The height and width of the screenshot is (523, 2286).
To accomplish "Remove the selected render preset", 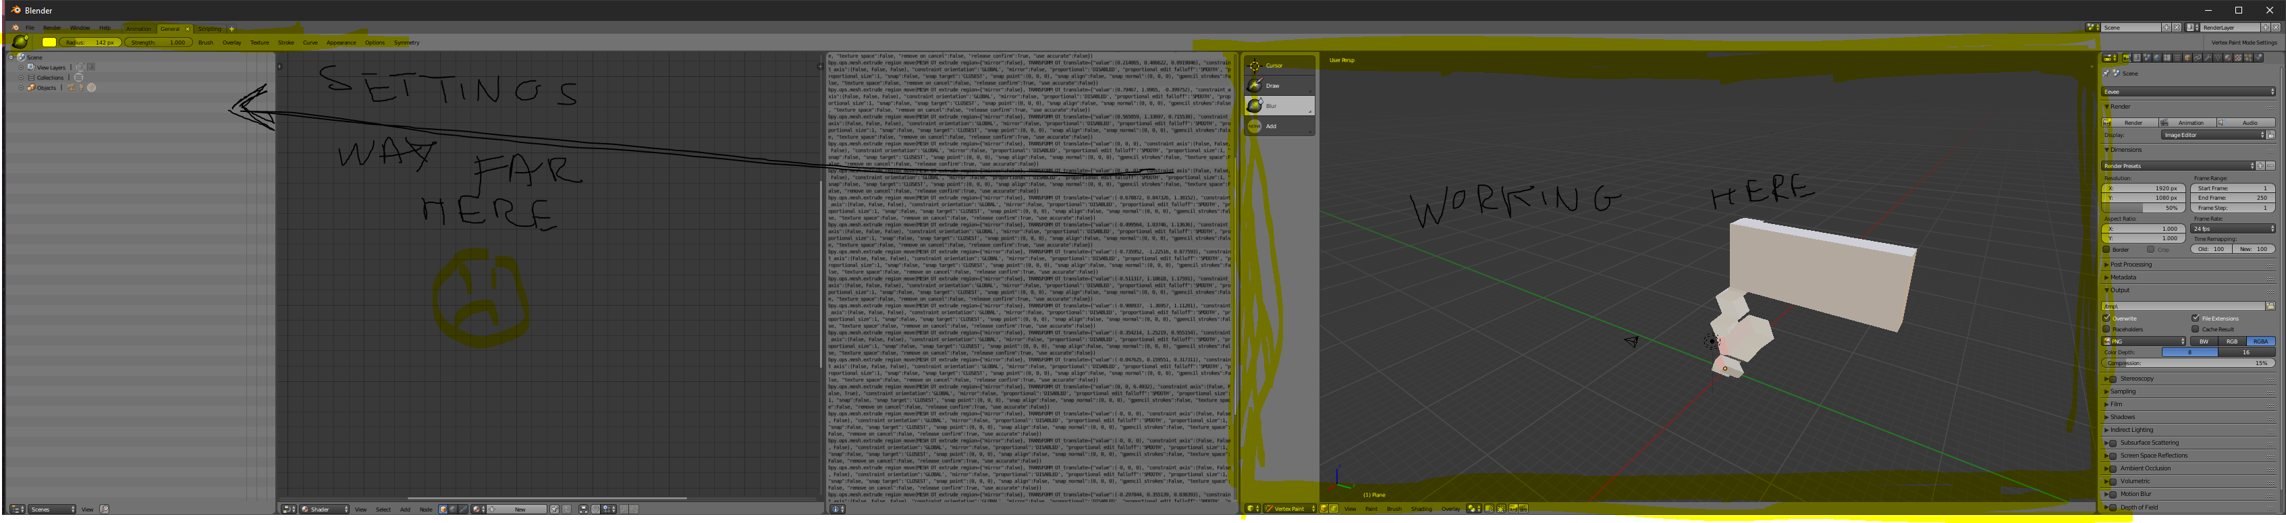I will point(2270,166).
